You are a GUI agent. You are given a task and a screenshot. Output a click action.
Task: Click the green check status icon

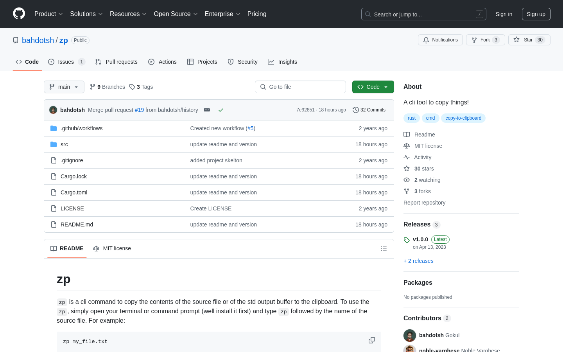221,110
